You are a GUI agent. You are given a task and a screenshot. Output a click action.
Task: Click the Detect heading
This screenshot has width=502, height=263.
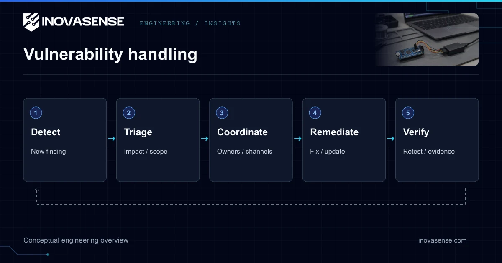(46, 132)
